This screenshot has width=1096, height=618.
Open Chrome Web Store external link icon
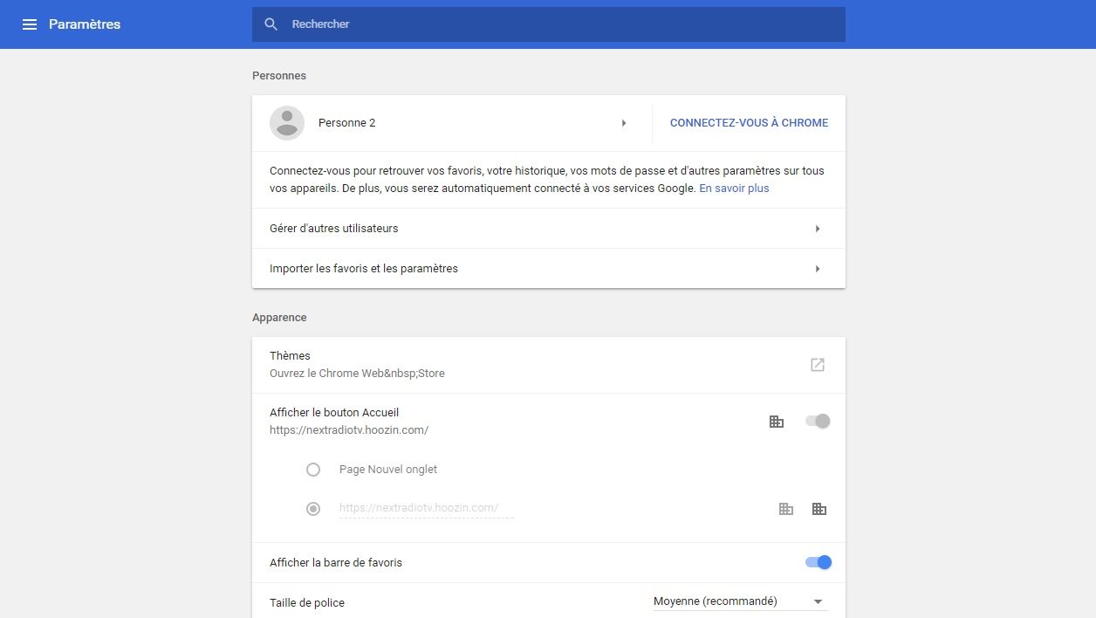818,365
